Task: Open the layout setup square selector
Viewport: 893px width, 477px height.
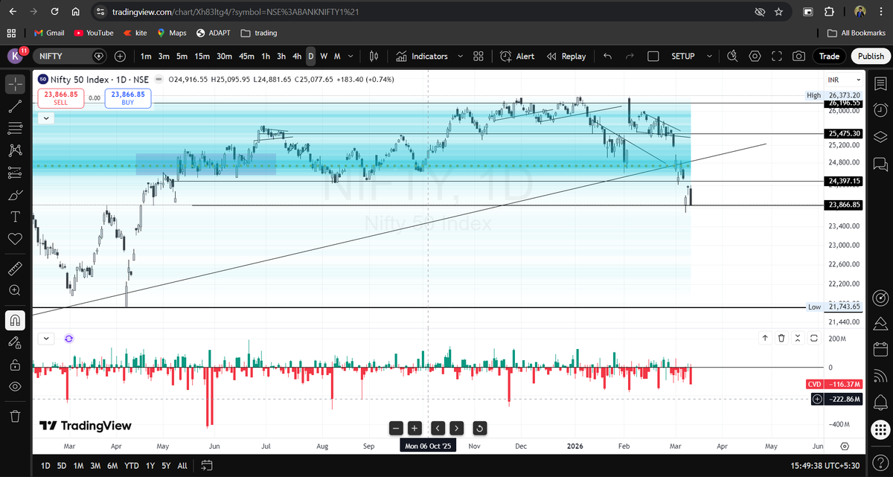Action: pos(653,56)
